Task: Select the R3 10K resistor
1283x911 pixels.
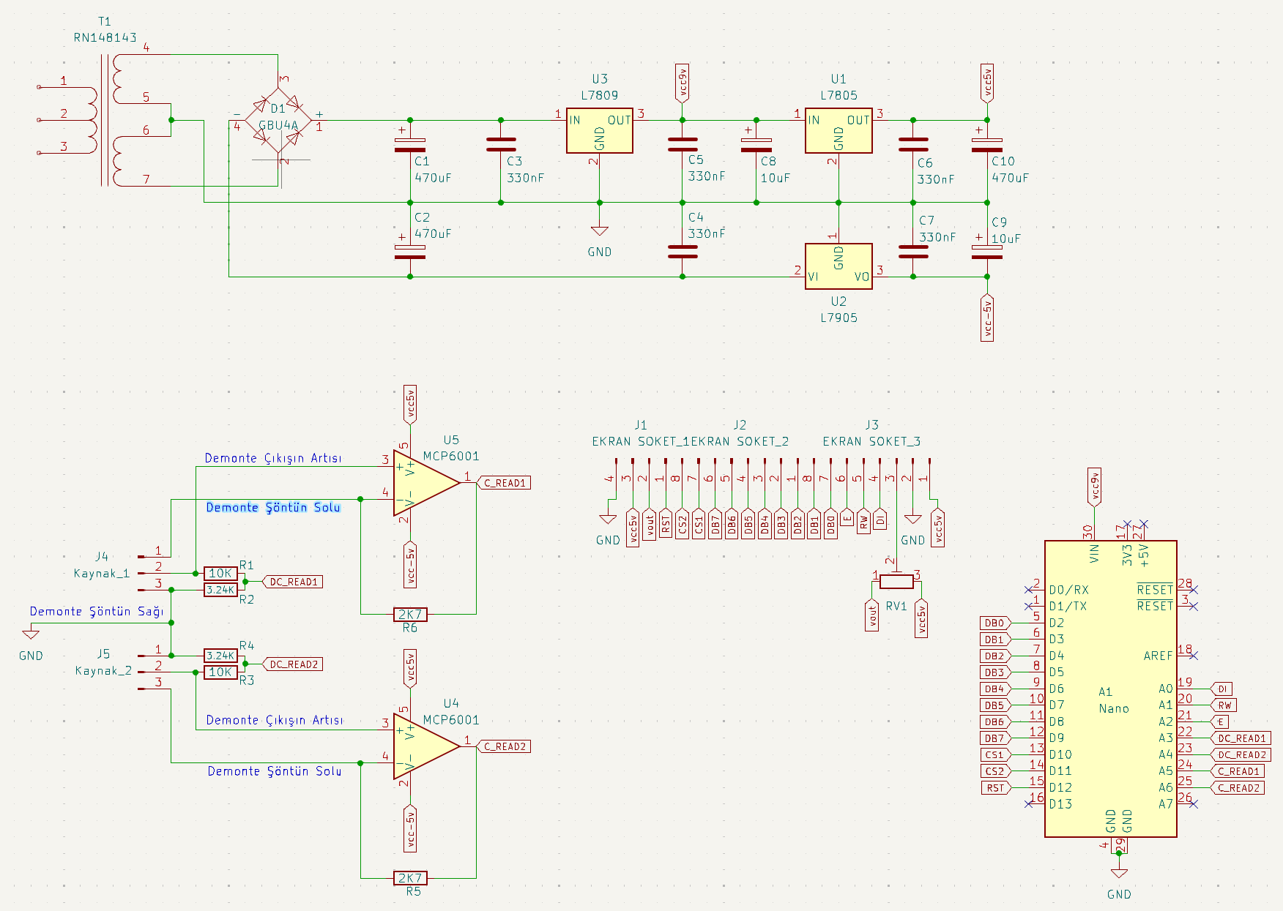Action: coord(220,672)
